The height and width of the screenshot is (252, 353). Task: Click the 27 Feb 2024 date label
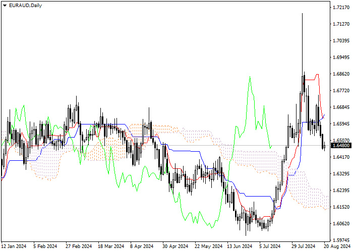click(x=79, y=246)
